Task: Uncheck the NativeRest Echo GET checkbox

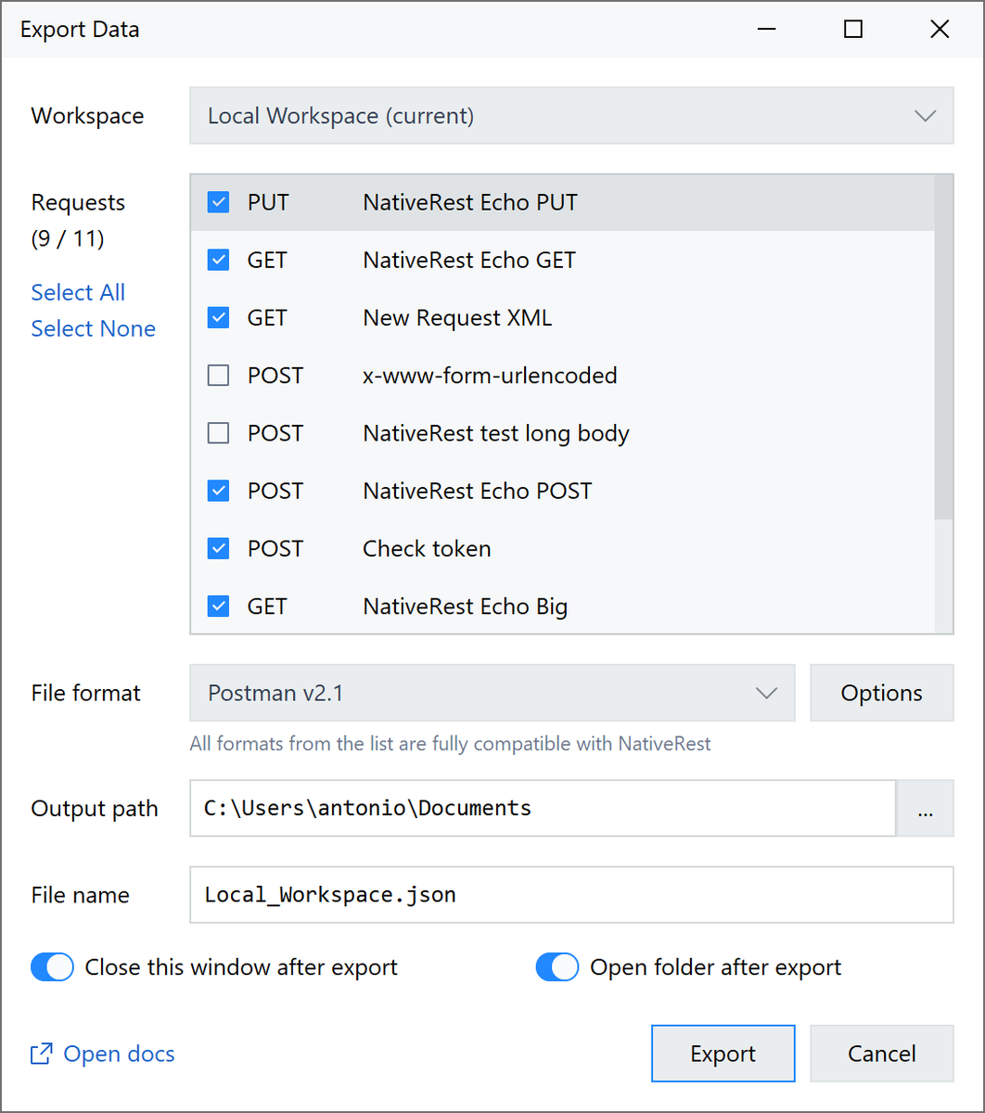Action: tap(218, 260)
